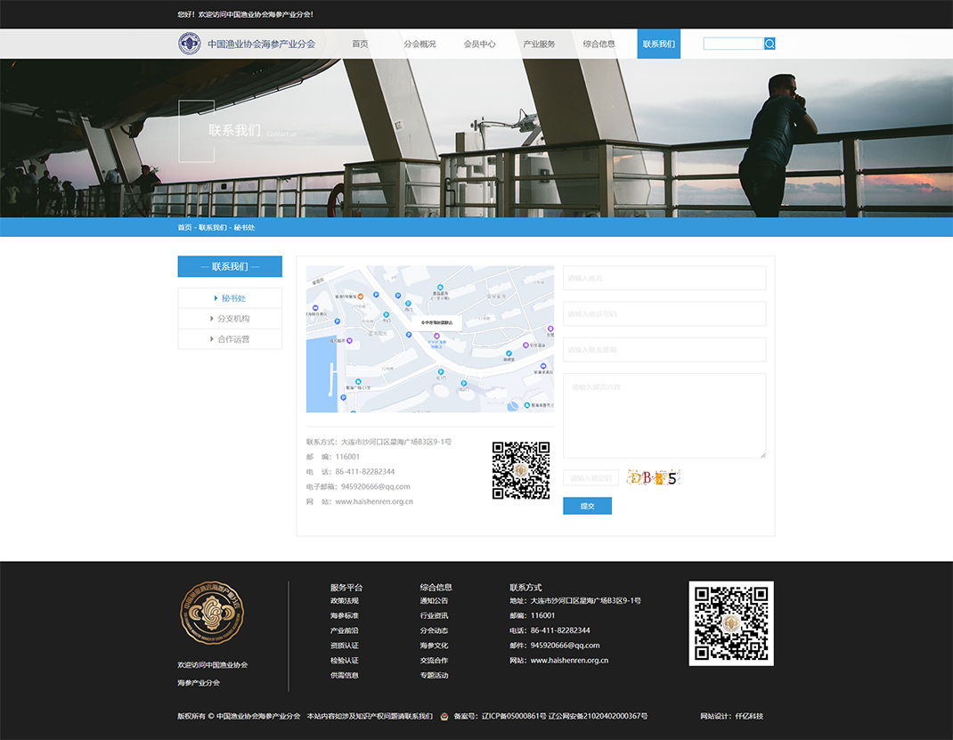
Task: Go to 分会概况 in the navigation bar
Action: (419, 44)
